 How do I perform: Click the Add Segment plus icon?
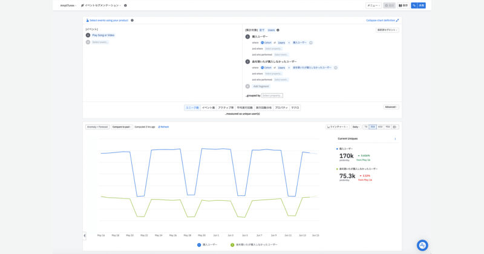247,86
